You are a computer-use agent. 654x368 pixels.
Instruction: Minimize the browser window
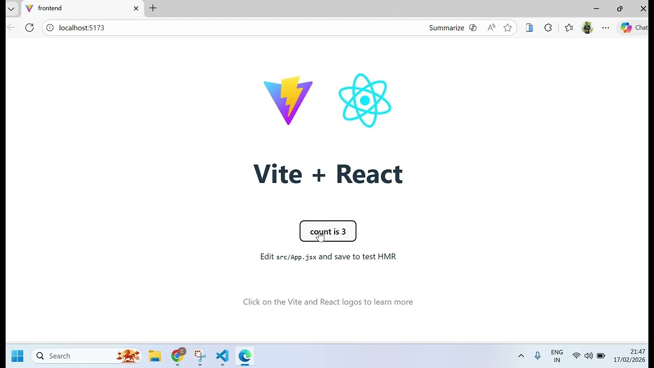pos(596,9)
